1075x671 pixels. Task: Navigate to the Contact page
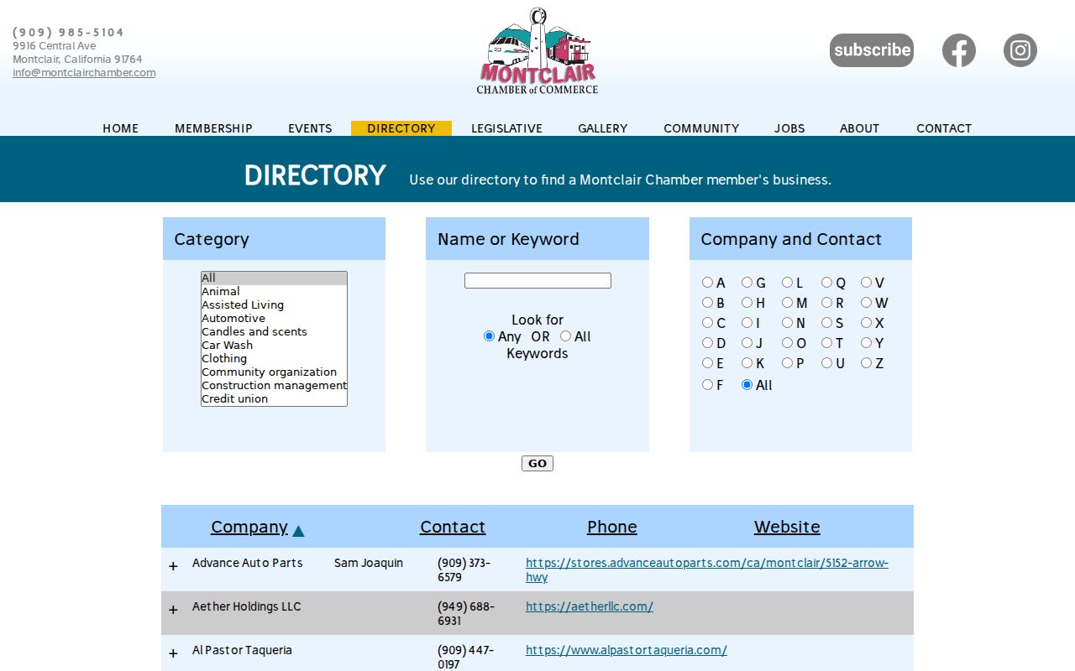tap(944, 128)
